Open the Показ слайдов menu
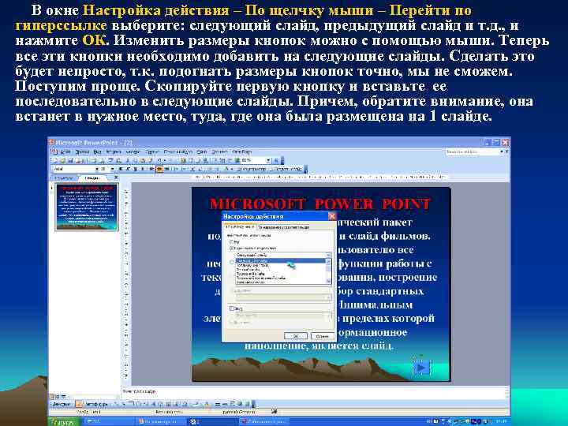 (178, 151)
